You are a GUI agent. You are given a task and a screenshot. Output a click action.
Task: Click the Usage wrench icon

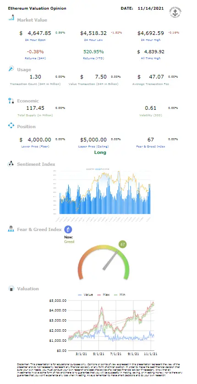click(11, 68)
